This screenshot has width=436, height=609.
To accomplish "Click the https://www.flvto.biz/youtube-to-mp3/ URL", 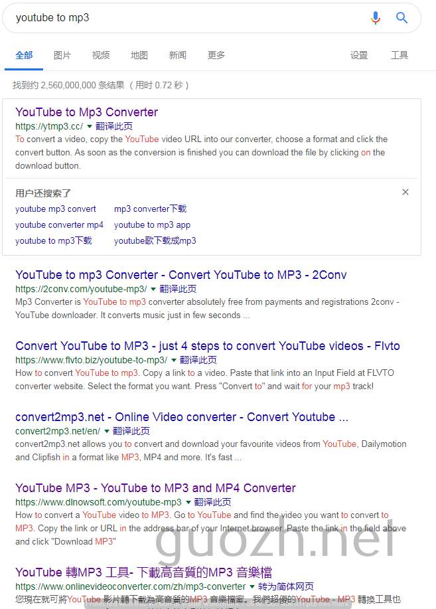I will click(x=91, y=361).
